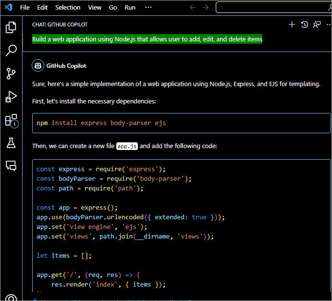Click the chat feedback icon beside history
The width and height of the screenshot is (332, 301).
tap(317, 25)
